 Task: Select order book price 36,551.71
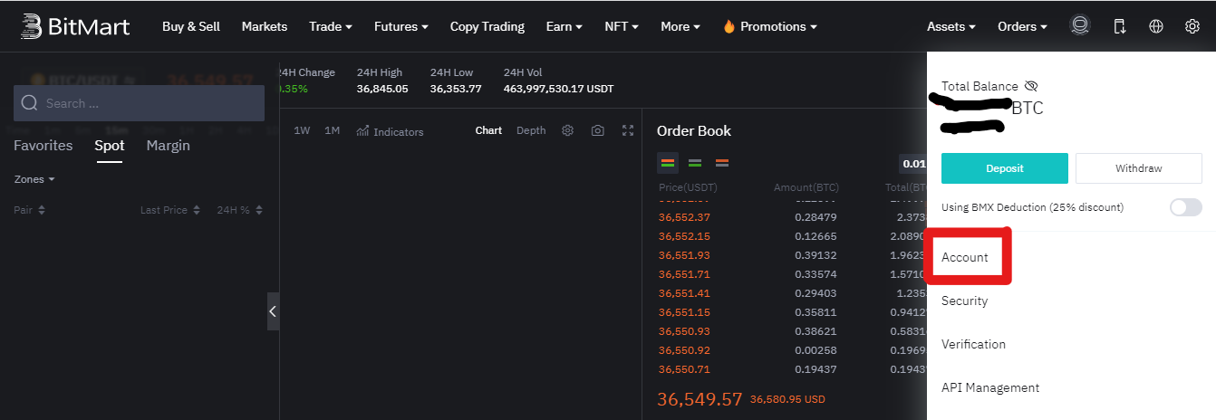[684, 273]
